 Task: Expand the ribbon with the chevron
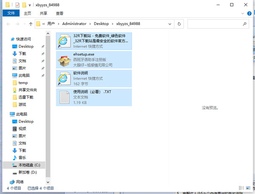point(243,14)
